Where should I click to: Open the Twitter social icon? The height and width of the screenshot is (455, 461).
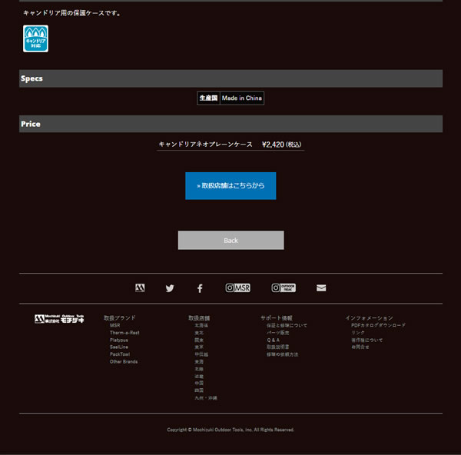[170, 288]
